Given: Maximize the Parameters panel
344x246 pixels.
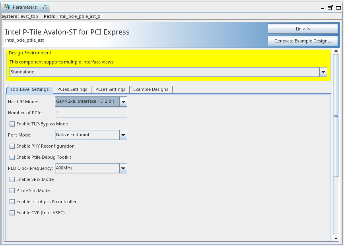Looking at the screenshot, I should 338,8.
